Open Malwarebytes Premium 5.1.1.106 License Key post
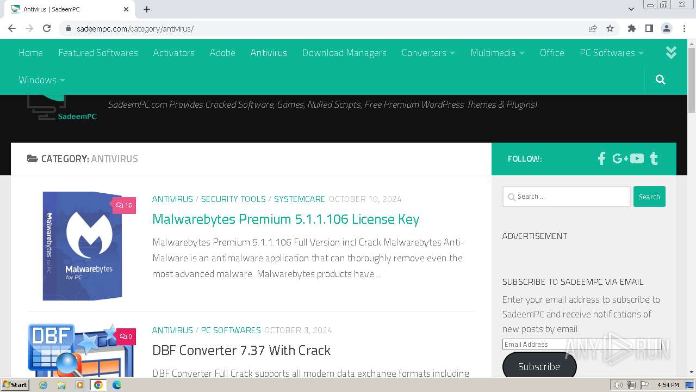Image resolution: width=696 pixels, height=392 pixels. [285, 219]
